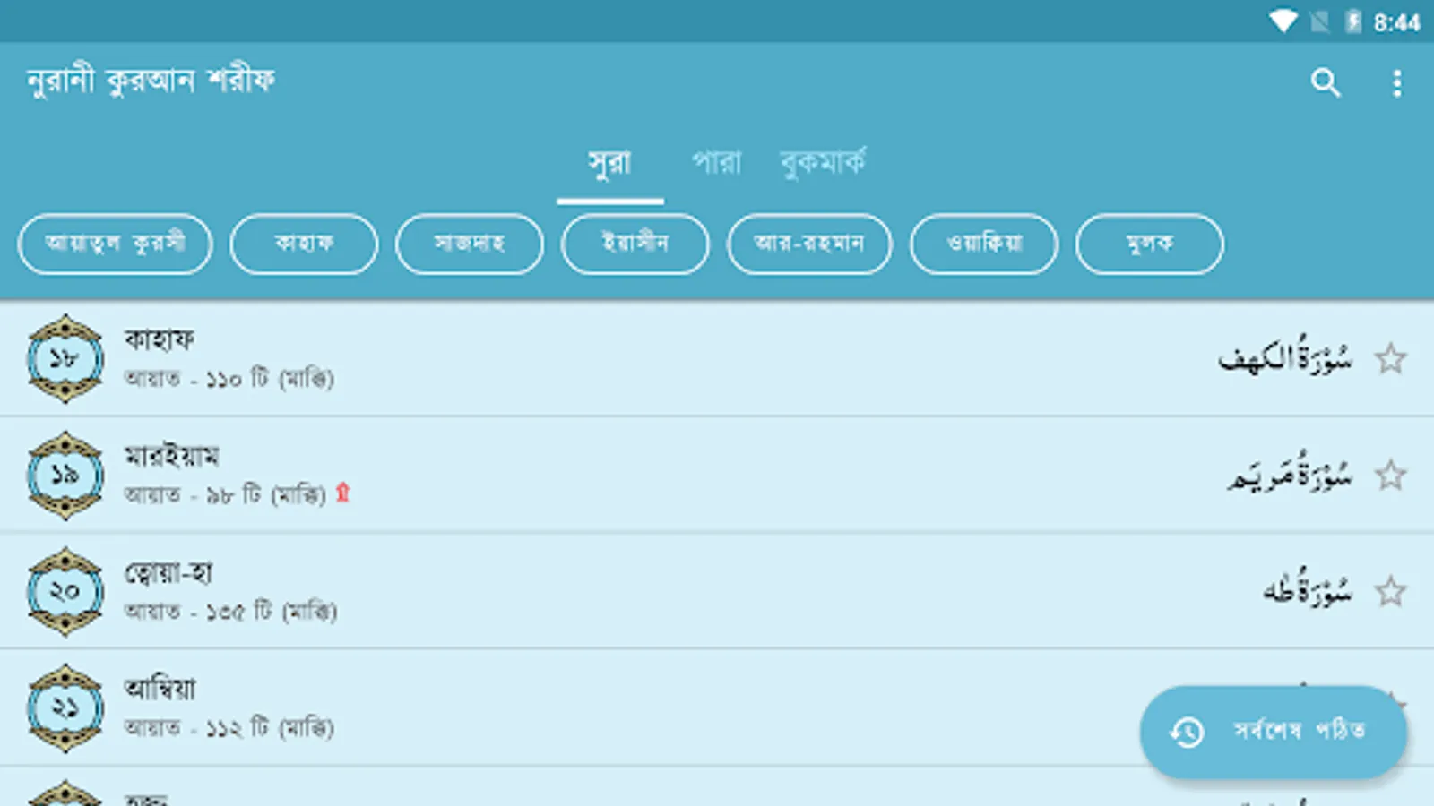Click the আয়াত - ১৩৫ টি verse count text
Screen dimensions: 1434x806
tap(231, 612)
